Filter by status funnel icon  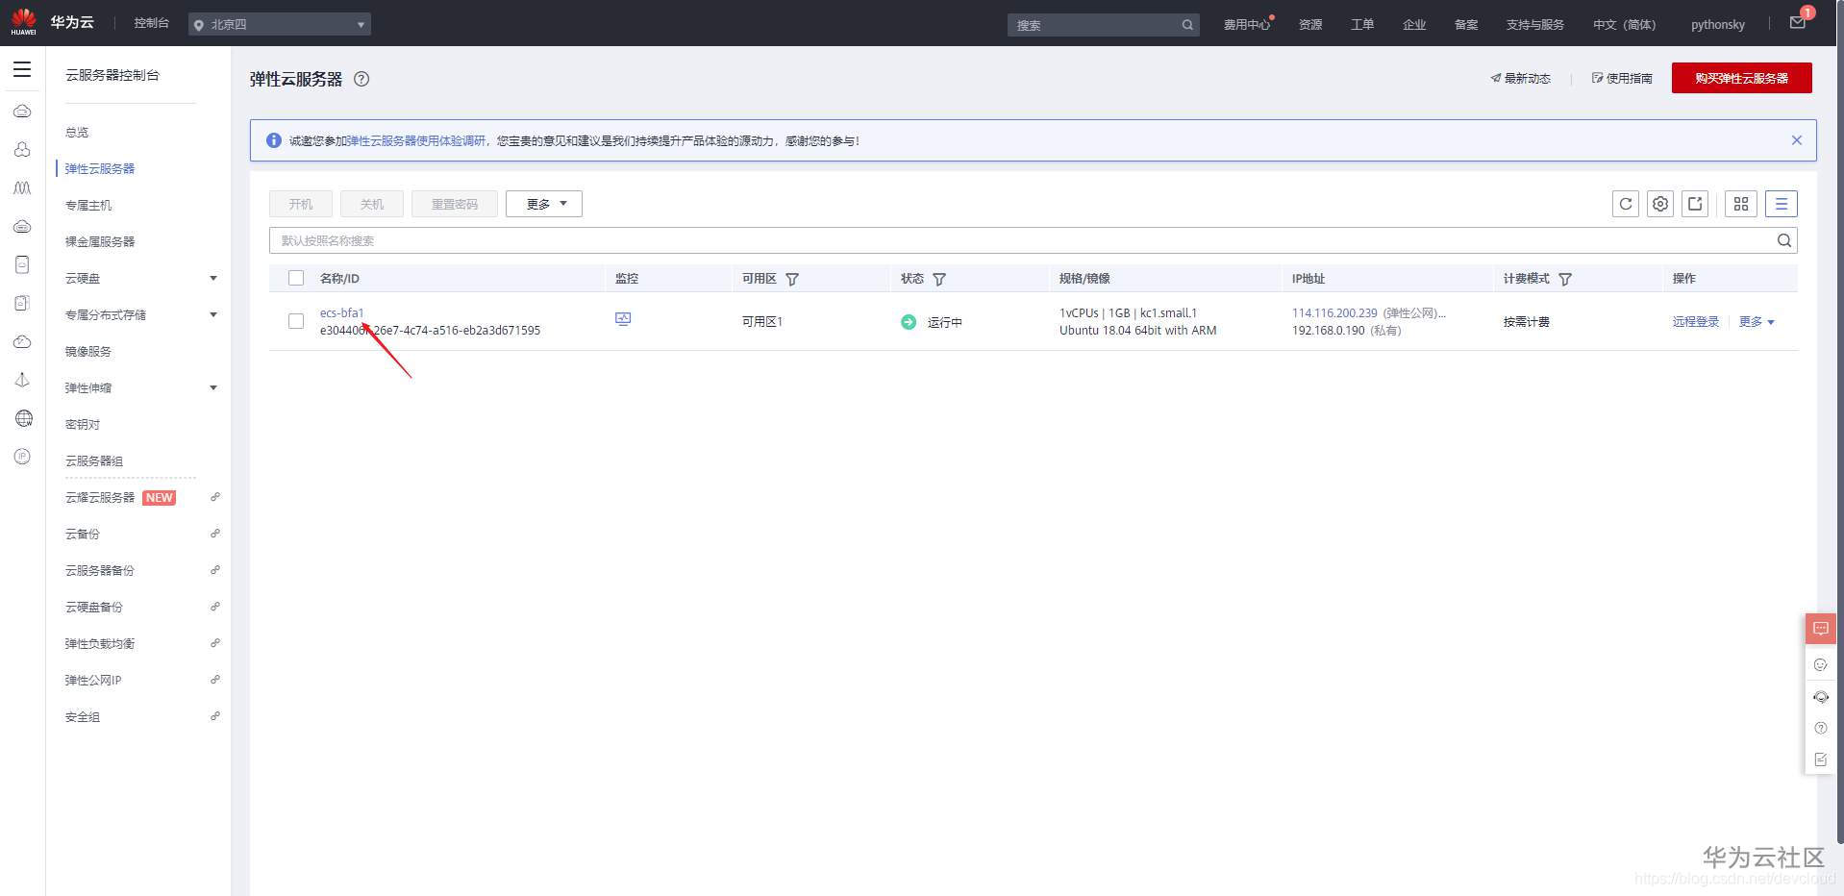coord(939,279)
